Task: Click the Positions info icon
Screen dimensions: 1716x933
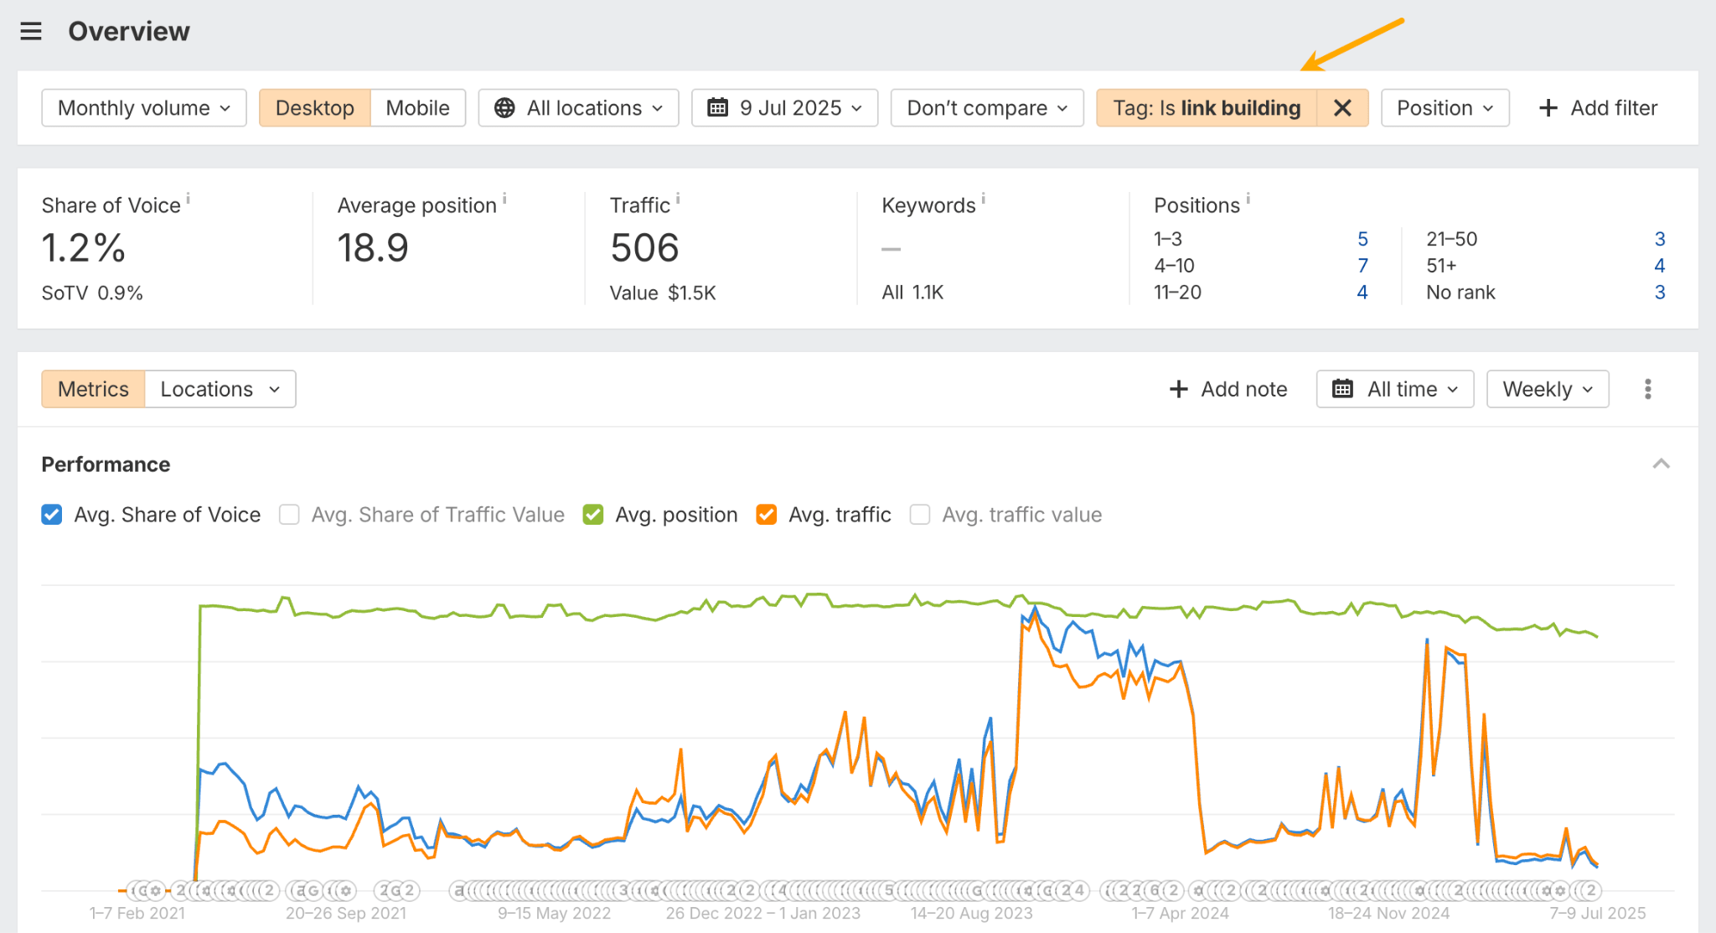Action: click(x=1248, y=199)
